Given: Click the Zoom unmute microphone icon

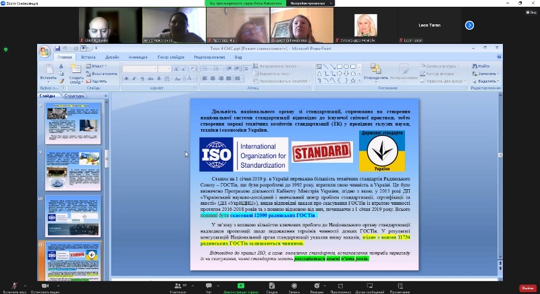Looking at the screenshot, I should tap(15, 285).
